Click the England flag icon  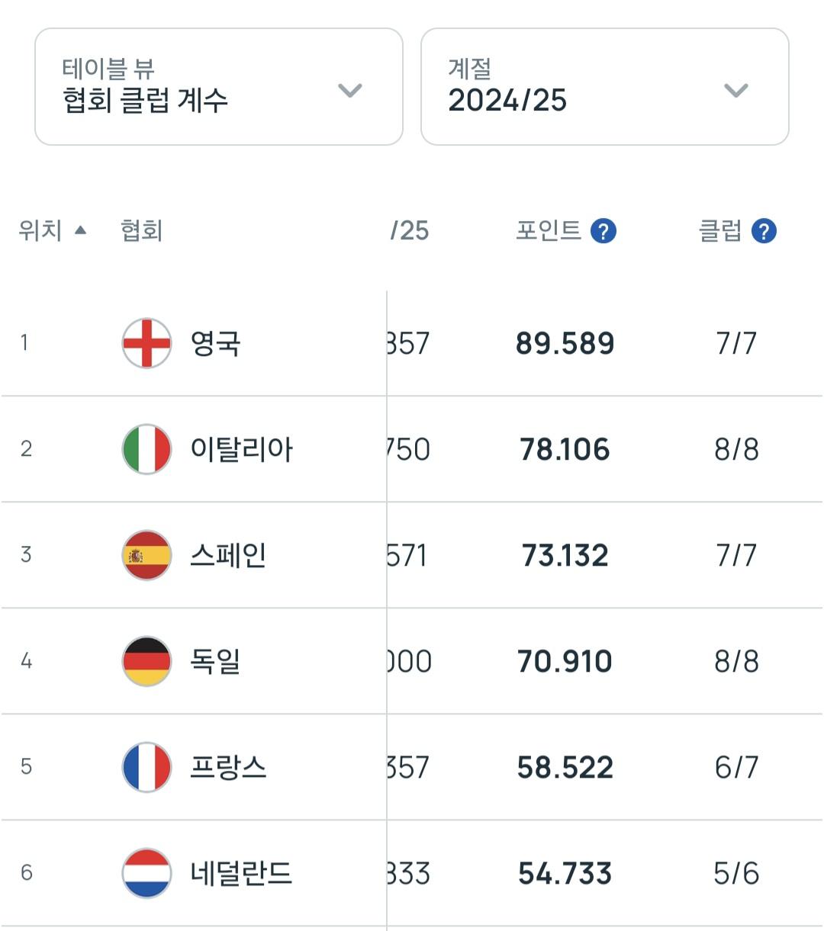[146, 343]
